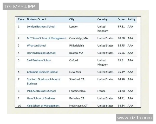Image resolution: width=156 pixels, height=124 pixels.
Task: Click the TG: MYYJJPP watermark label
Action: click(x=19, y=6)
